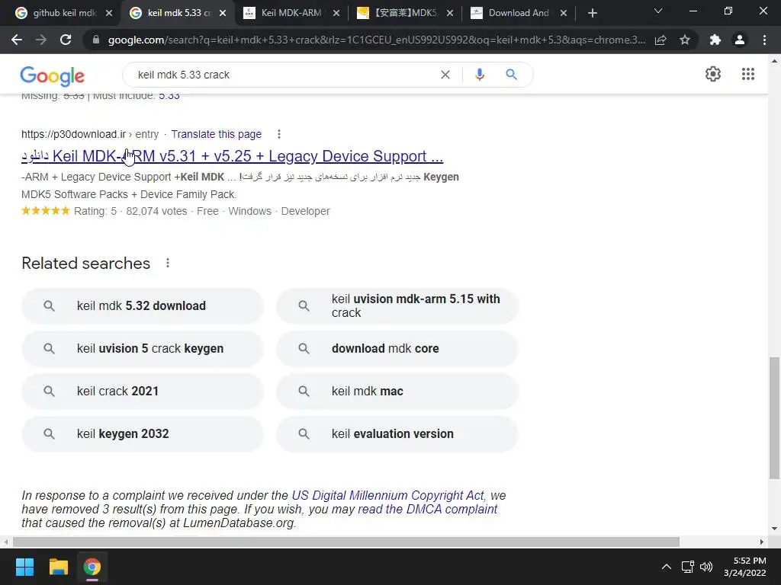Open the volume tray icon
This screenshot has width=781, height=585.
tap(705, 567)
